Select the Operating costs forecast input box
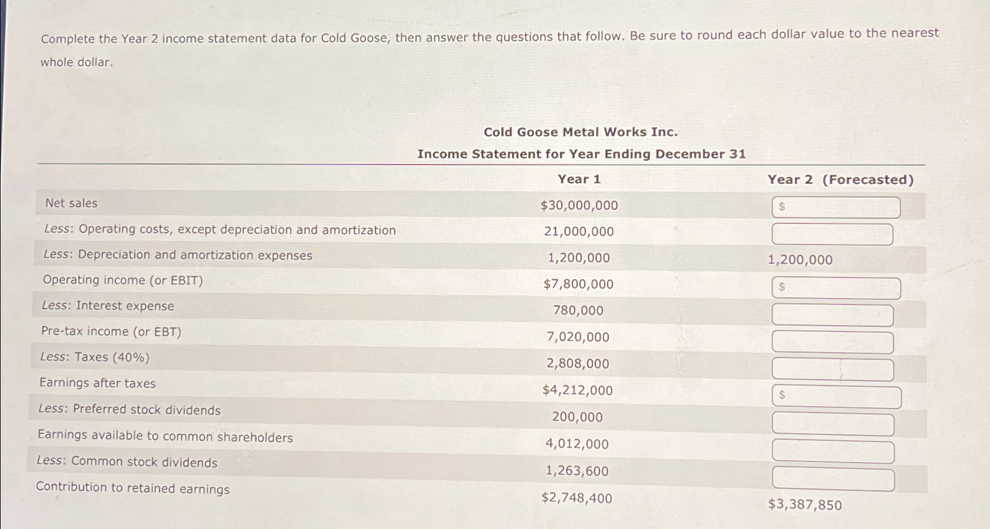Screen dimensions: 990x529 (x=832, y=234)
